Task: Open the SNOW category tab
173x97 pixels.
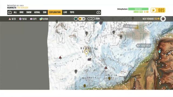Action: pos(29,12)
